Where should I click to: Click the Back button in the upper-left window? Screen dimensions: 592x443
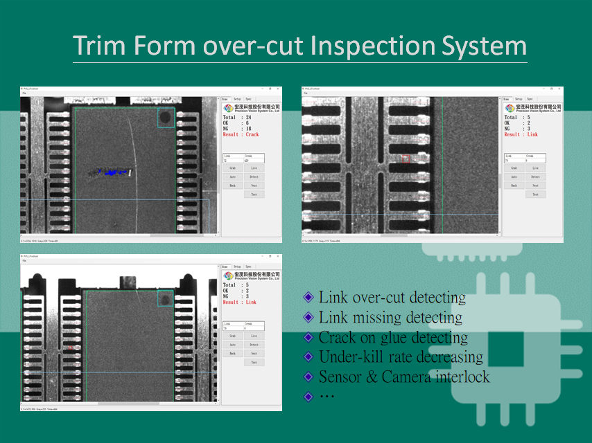pyautogui.click(x=233, y=186)
